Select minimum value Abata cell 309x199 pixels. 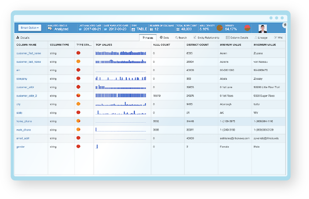pos(224,79)
